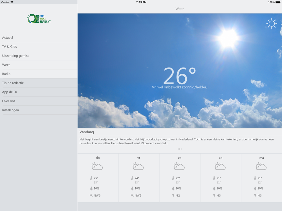Click the Wi-Fi icon in status bar

[12, 2]
